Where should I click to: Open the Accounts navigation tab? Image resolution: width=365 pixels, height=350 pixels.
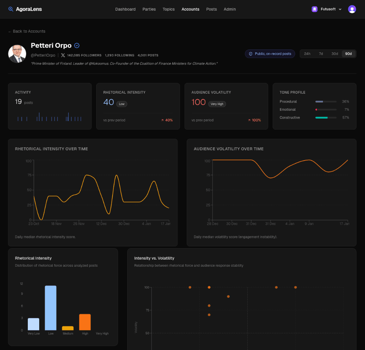point(190,9)
